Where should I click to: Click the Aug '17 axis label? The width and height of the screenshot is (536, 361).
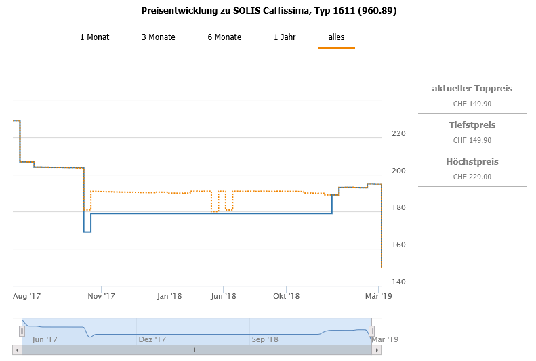pyautogui.click(x=27, y=296)
